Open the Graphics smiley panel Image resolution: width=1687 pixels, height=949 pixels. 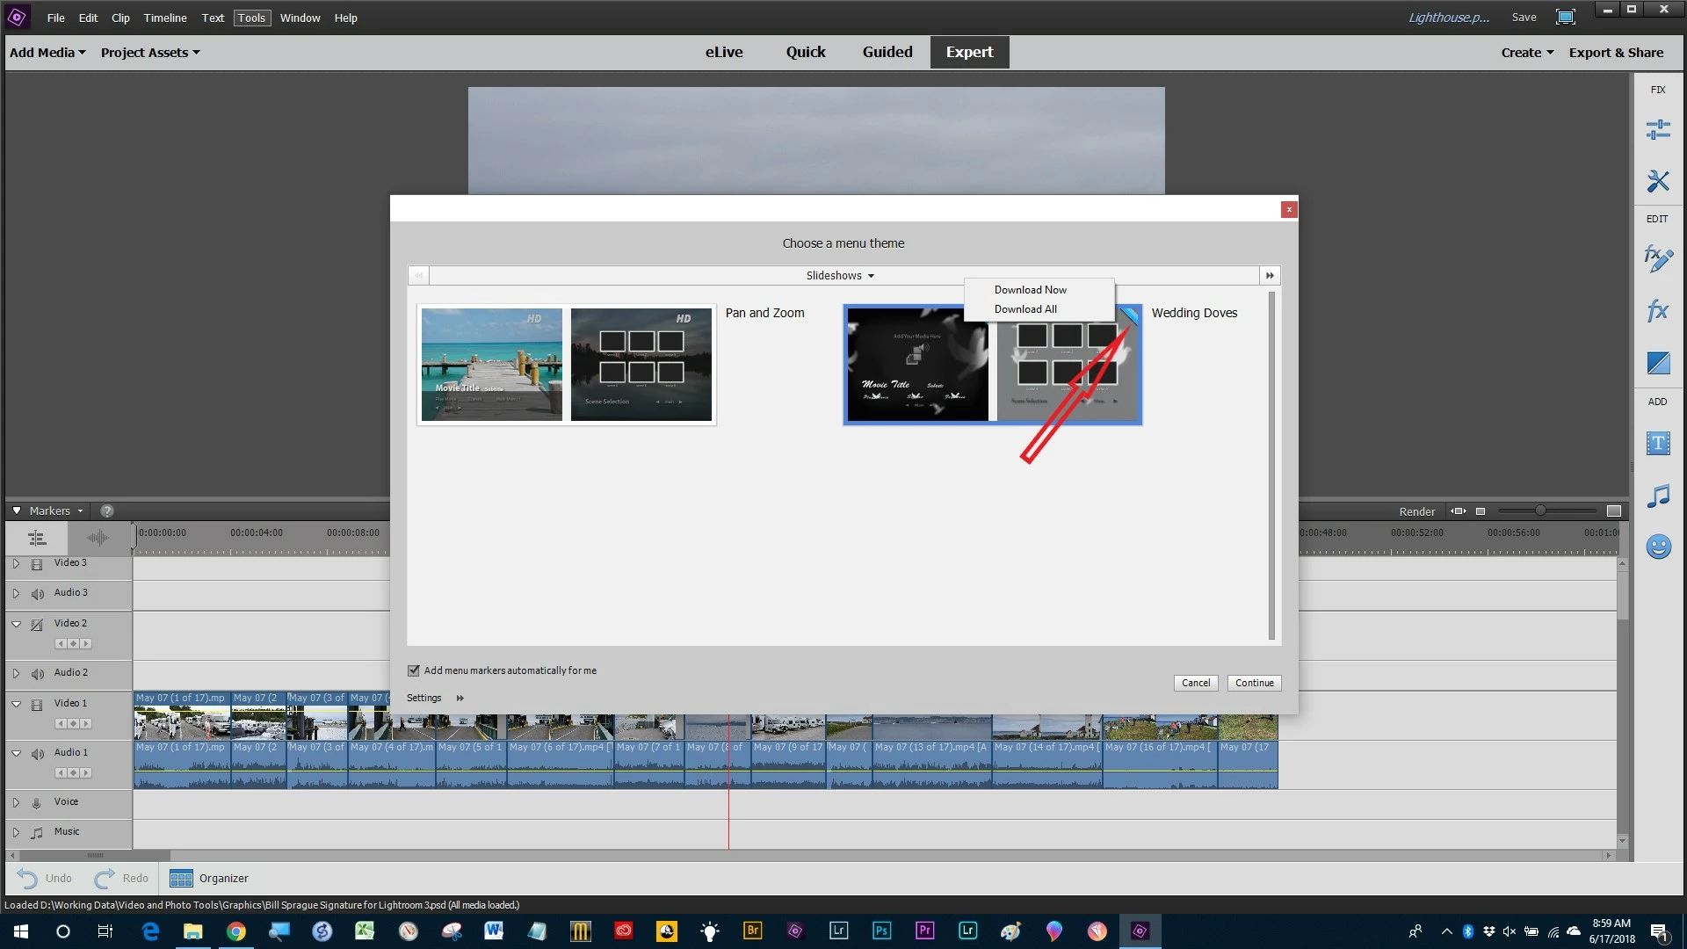(x=1657, y=547)
